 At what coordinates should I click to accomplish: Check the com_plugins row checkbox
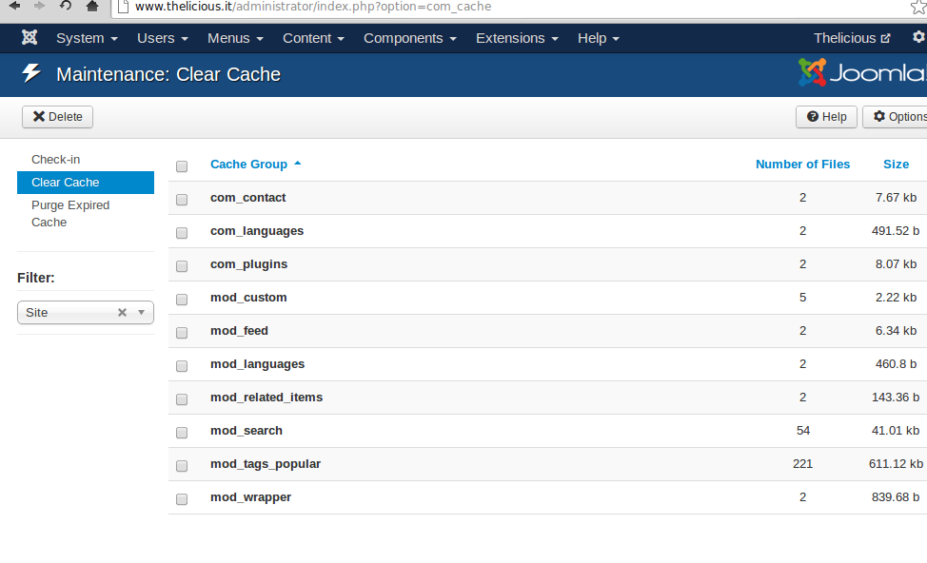pos(182,266)
